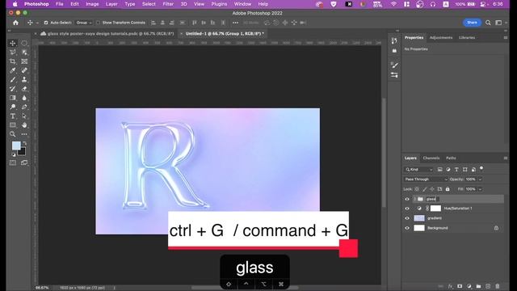Screen dimensions: 517x291
Task: Create new layer from Layers panel footer
Action: tap(488, 286)
